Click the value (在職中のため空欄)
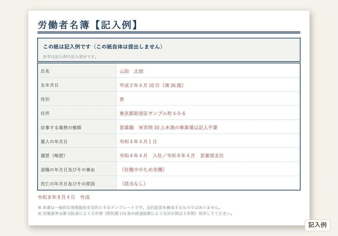 point(143,170)
